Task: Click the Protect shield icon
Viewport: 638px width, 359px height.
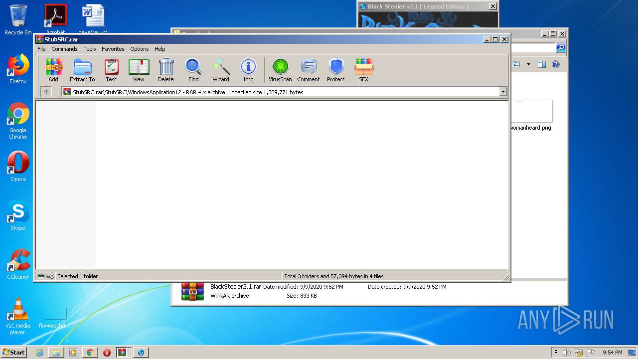Action: [x=336, y=70]
